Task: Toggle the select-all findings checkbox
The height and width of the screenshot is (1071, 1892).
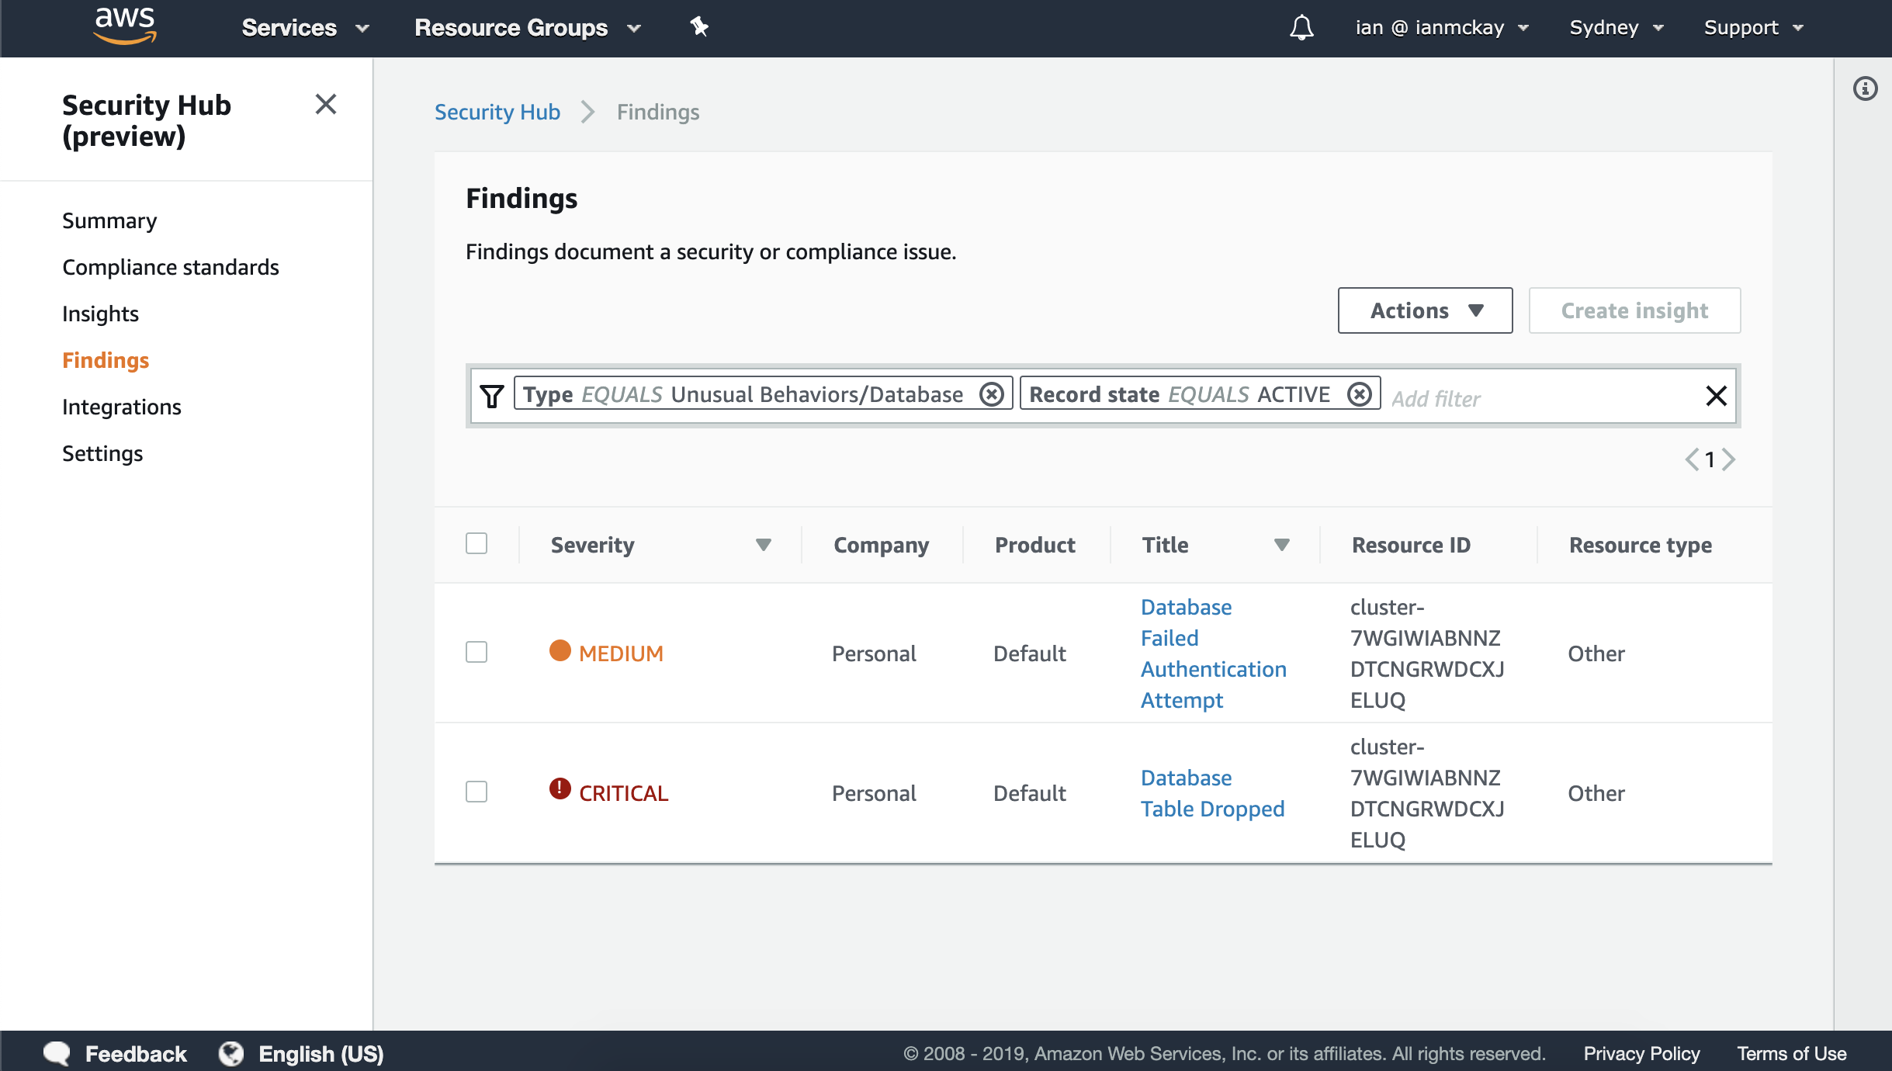Action: pyautogui.click(x=476, y=543)
